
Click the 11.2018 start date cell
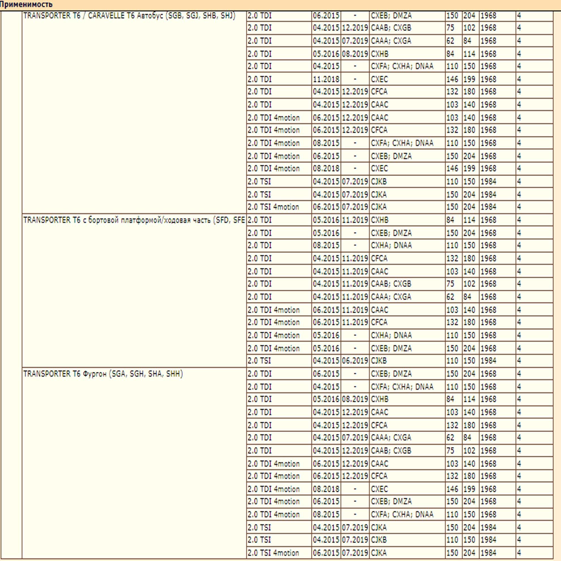coord(326,79)
